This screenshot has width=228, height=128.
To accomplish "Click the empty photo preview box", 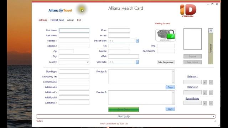I will pos(192,39).
